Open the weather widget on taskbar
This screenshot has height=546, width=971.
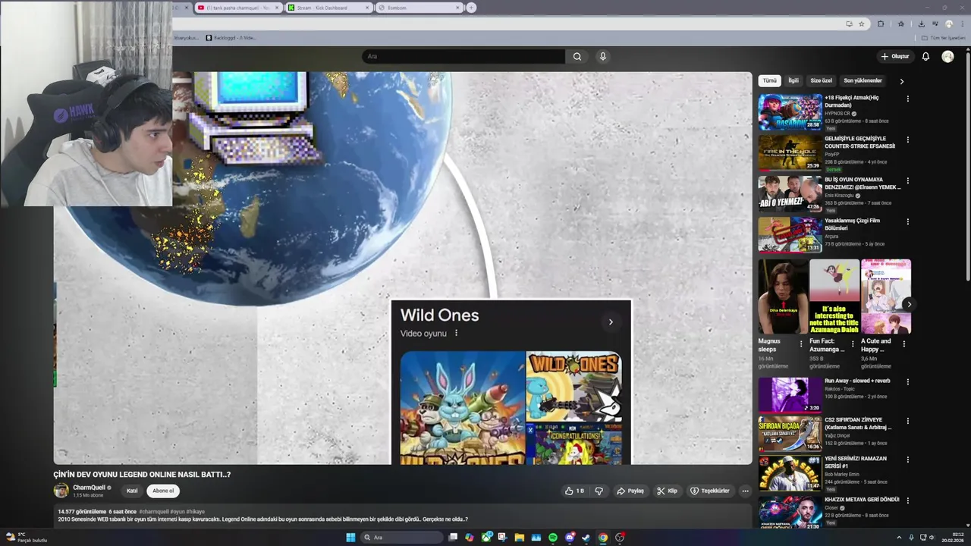click(x=27, y=538)
